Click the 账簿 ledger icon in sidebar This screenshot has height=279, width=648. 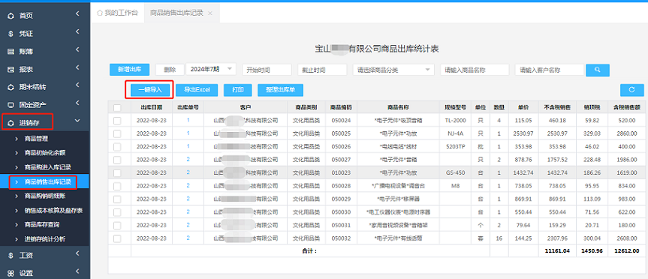11,52
